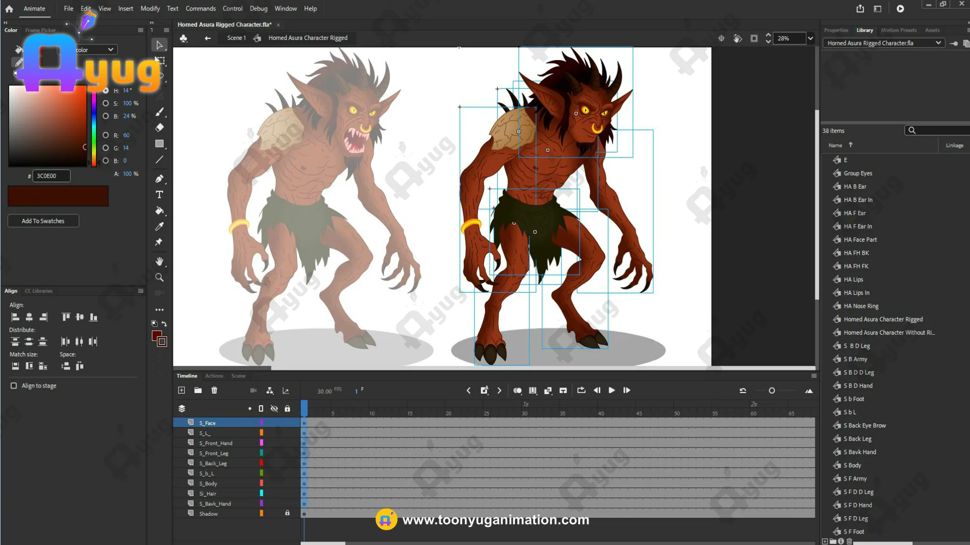Toggle the onion skin button
Screen dimensions: 970x545
coord(517,391)
